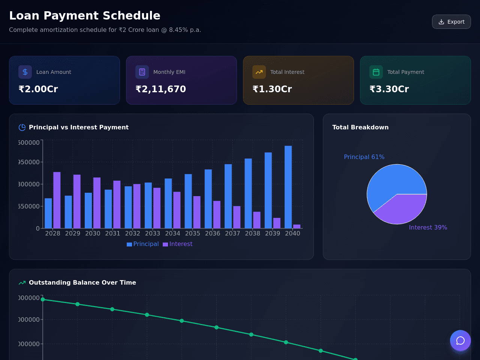Image resolution: width=480 pixels, height=360 pixels.
Task: Click the Principal 61% pie label
Action: [364, 157]
